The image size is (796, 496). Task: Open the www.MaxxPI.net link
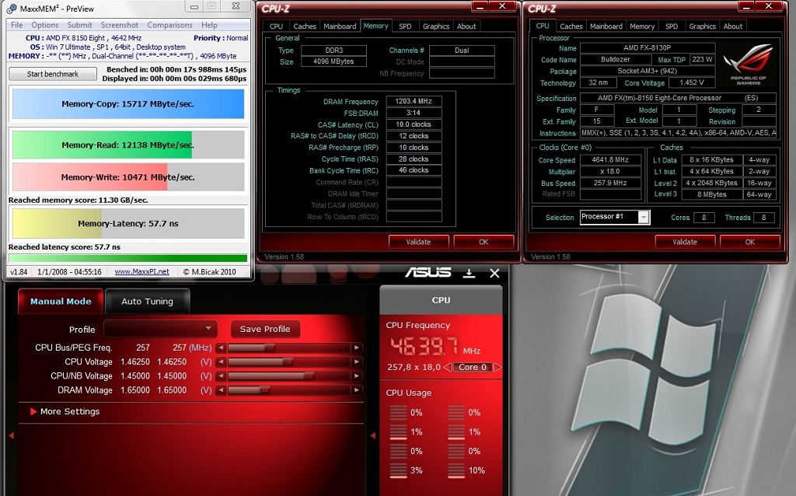pyautogui.click(x=141, y=271)
